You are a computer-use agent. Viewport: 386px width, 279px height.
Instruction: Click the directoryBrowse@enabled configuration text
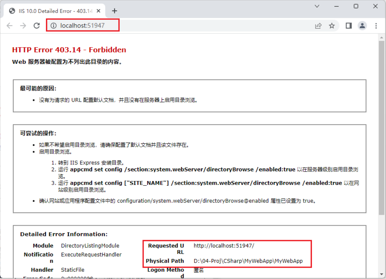pos(193,201)
